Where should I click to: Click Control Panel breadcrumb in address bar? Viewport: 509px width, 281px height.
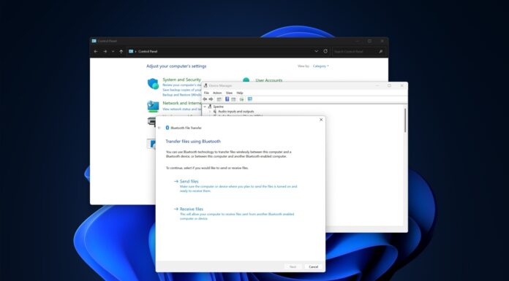click(148, 51)
